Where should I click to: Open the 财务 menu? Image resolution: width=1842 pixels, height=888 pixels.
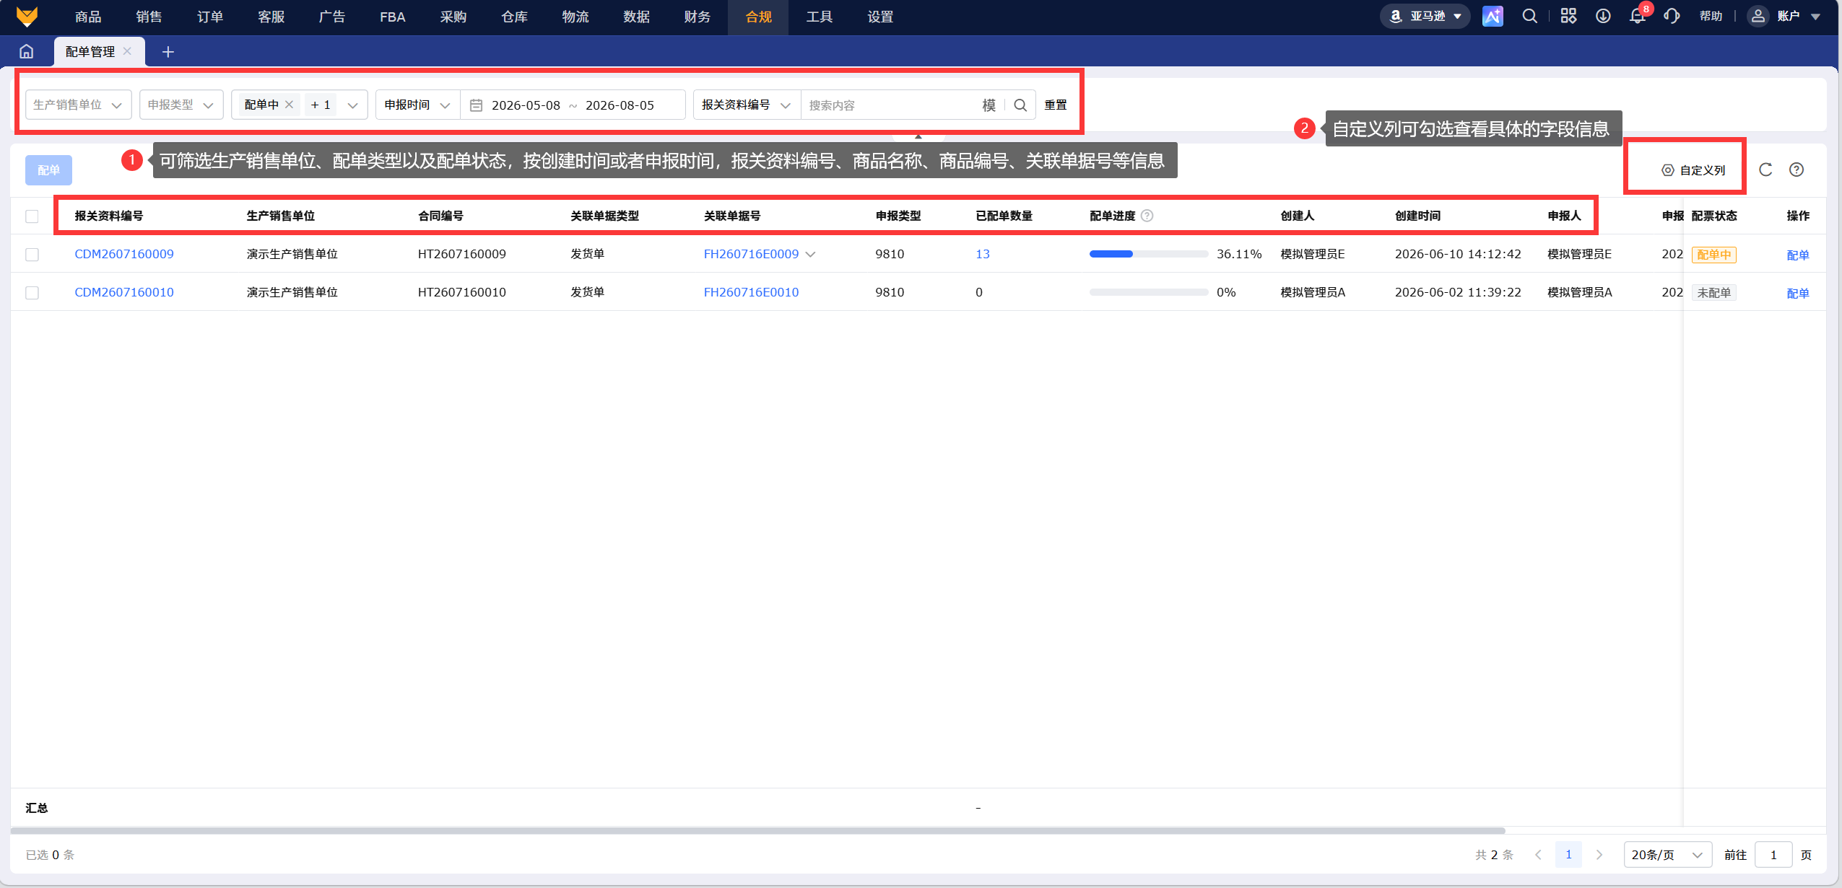(698, 17)
